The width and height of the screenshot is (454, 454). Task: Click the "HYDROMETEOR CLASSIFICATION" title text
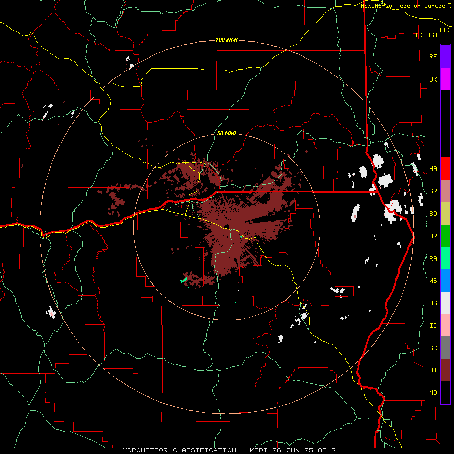pos(177,450)
